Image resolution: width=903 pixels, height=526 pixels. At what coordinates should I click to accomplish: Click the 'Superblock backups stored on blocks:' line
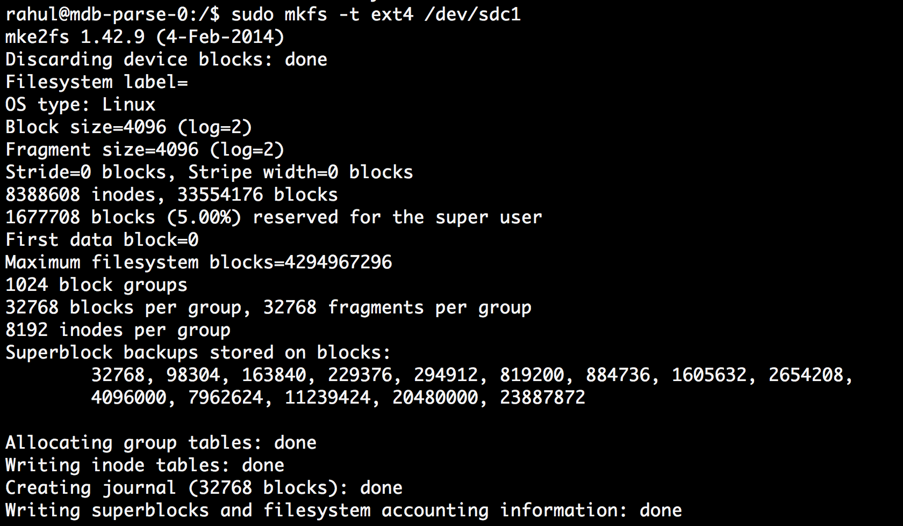pyautogui.click(x=198, y=353)
